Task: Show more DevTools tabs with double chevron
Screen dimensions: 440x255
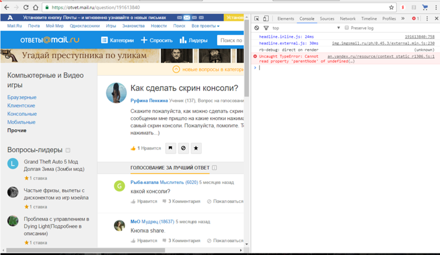Action: point(403,19)
